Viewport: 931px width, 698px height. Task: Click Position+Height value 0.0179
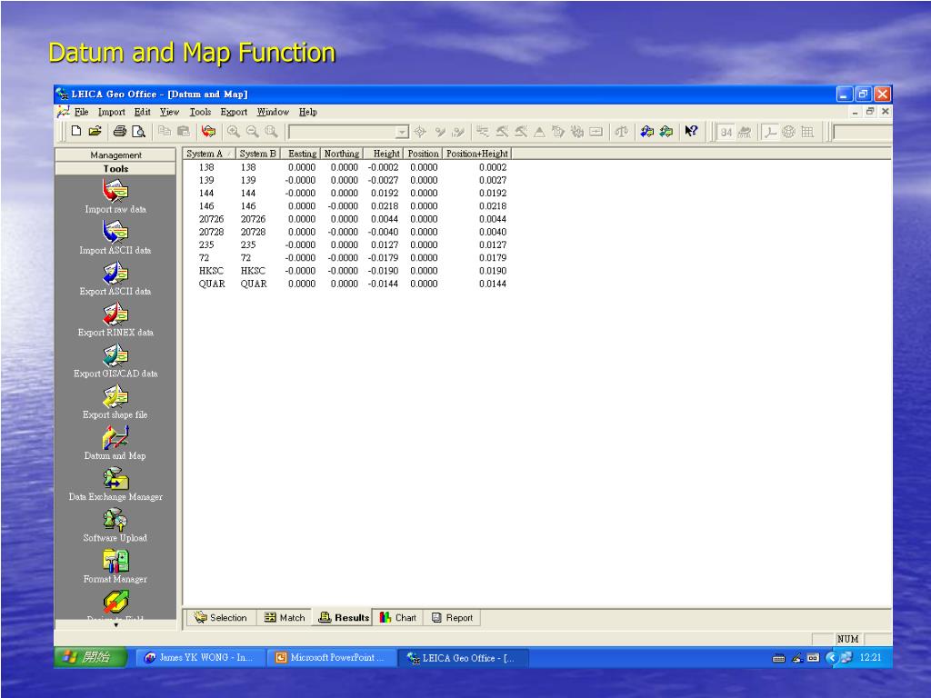coord(493,257)
